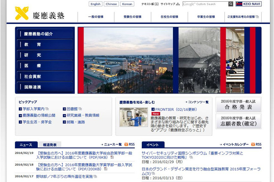This screenshot has height=182, width=274.
Task: Open the 図書館 link
Action: (x=72, y=109)
